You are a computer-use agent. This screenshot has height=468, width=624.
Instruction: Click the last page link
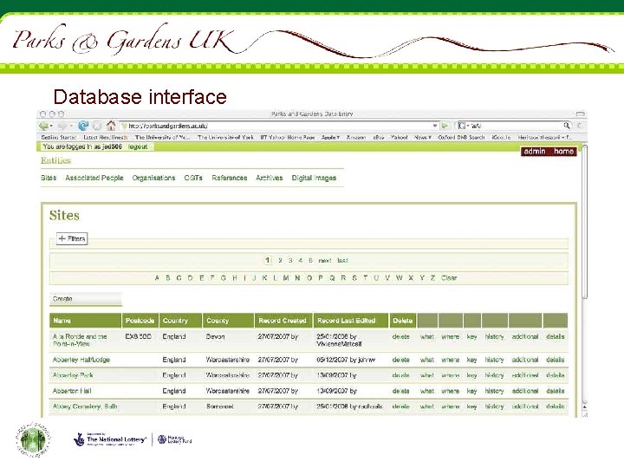pyautogui.click(x=342, y=261)
